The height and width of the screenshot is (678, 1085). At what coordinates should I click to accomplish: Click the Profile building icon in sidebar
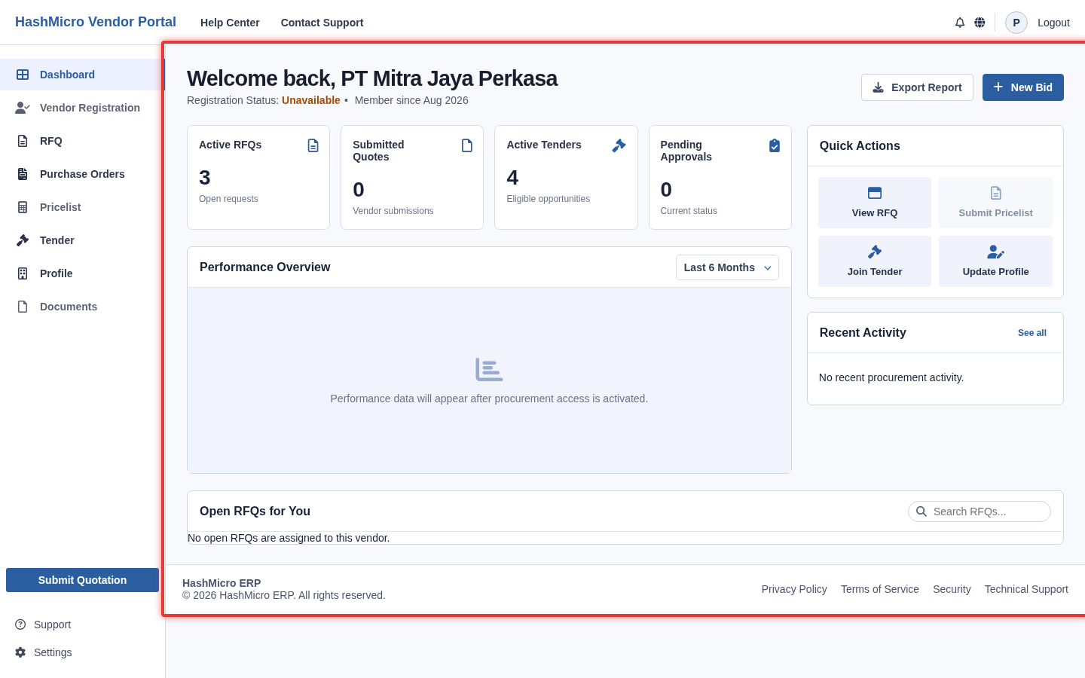click(23, 273)
